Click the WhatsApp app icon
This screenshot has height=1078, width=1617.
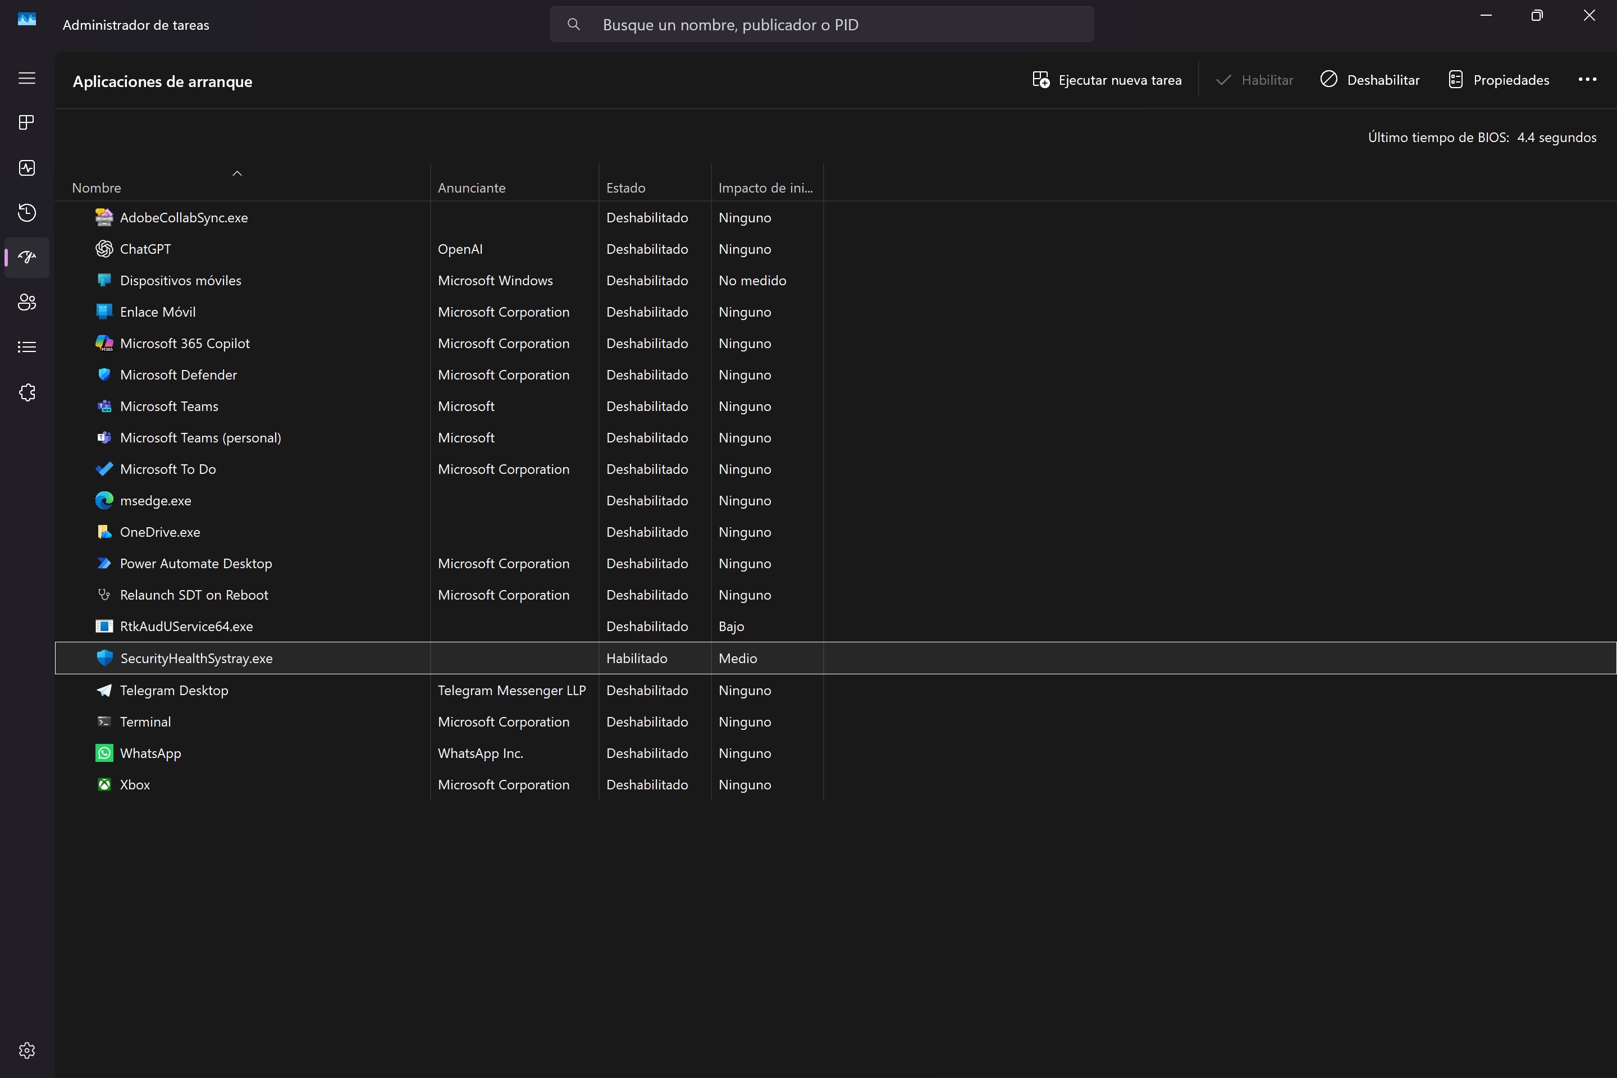(104, 753)
